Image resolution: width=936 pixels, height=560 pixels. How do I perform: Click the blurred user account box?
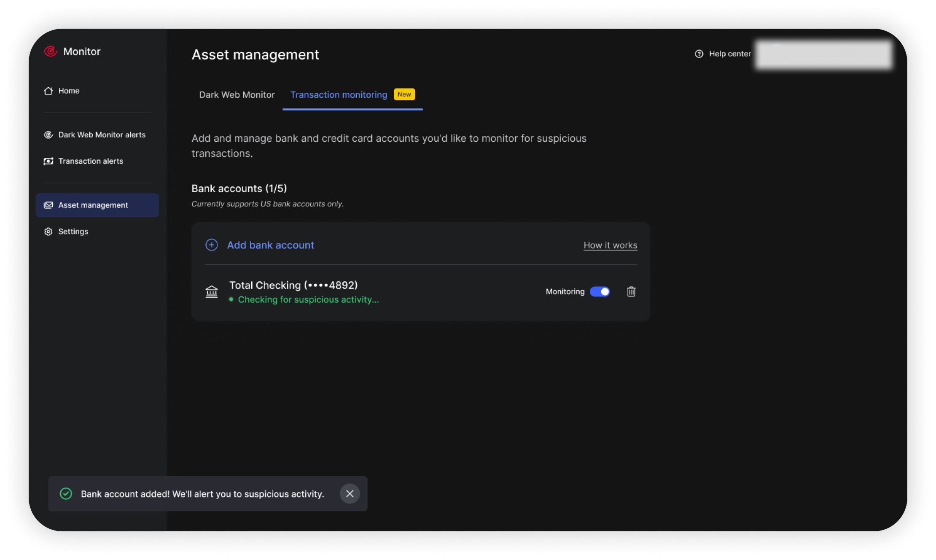(824, 54)
